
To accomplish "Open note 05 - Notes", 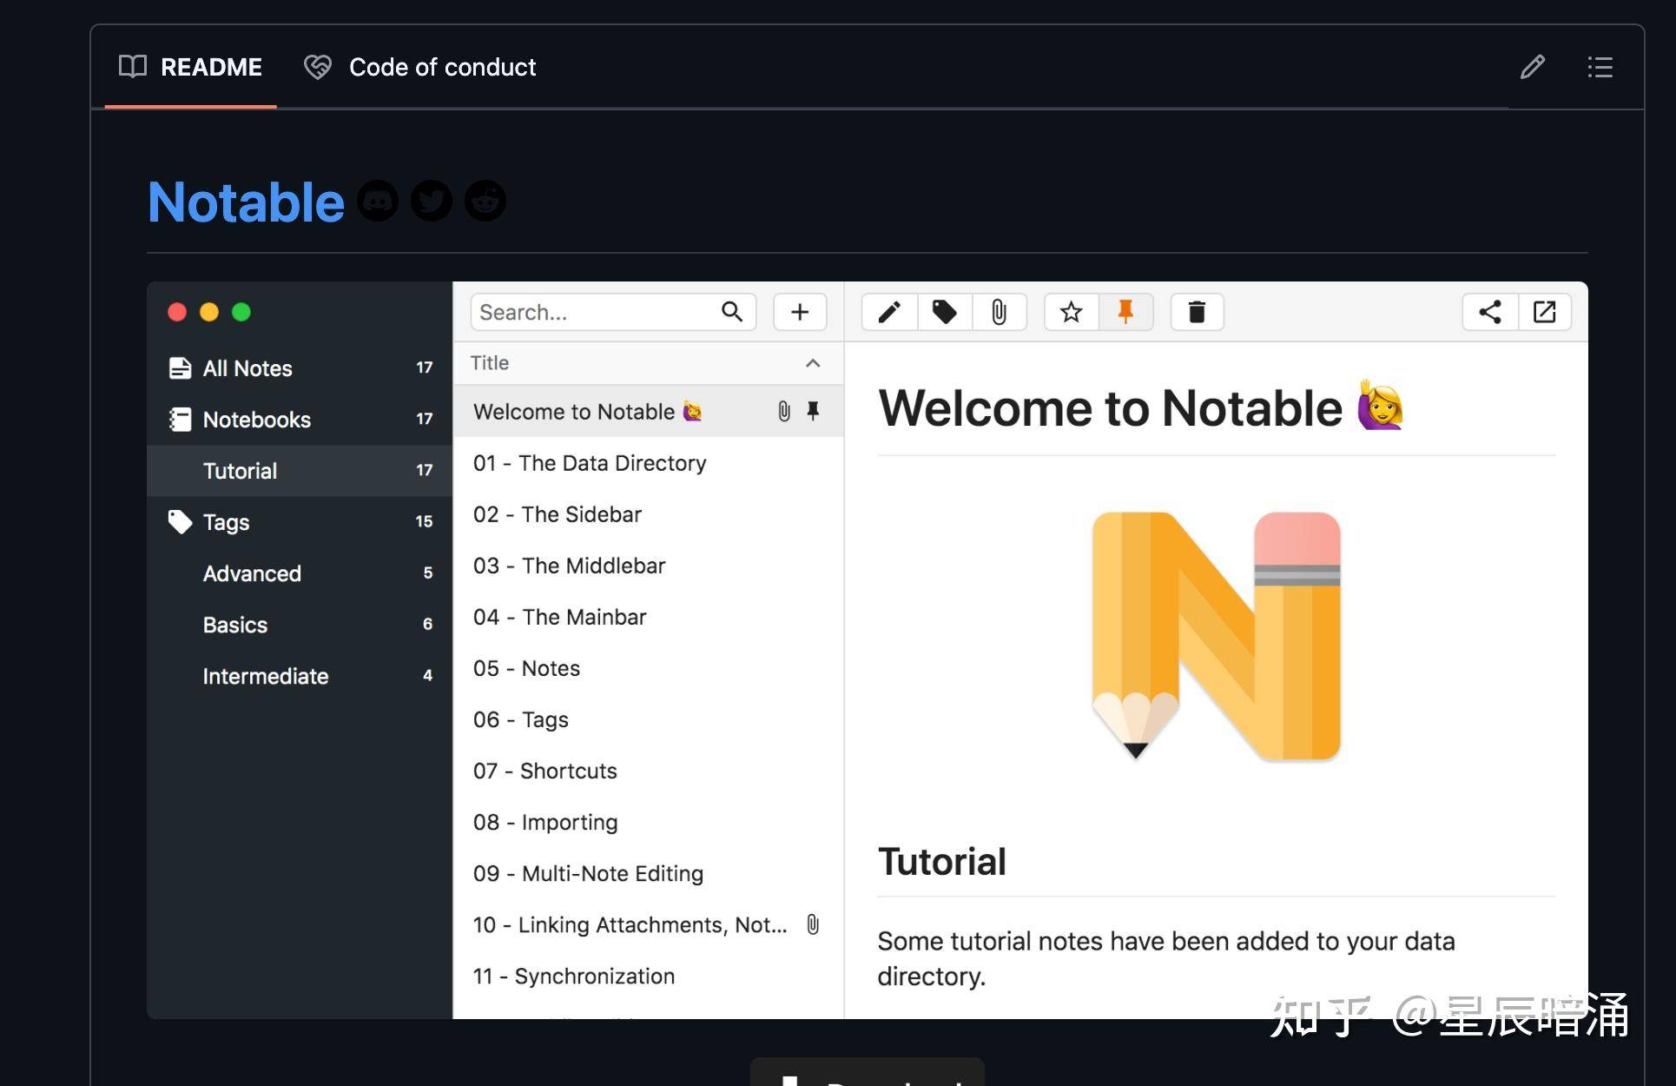I will pyautogui.click(x=648, y=668).
